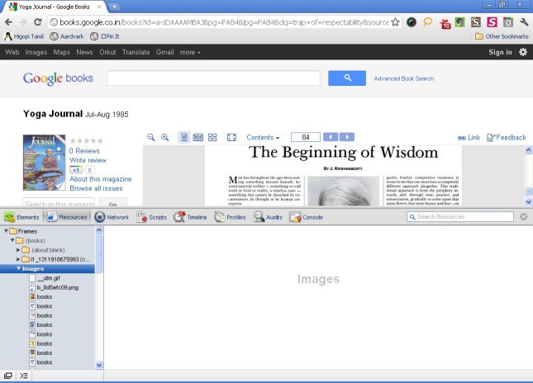533x383 pixels.
Task: Go to the next page arrow
Action: click(347, 137)
